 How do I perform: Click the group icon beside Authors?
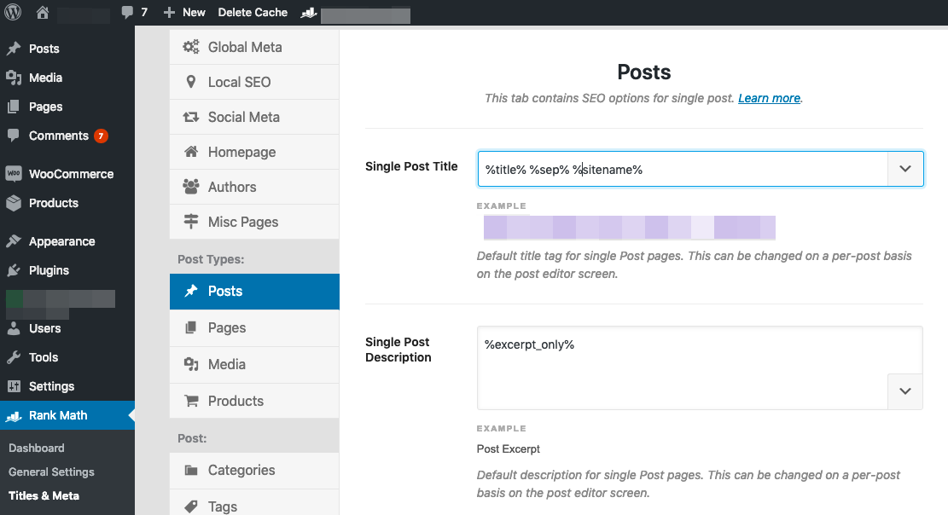[191, 187]
